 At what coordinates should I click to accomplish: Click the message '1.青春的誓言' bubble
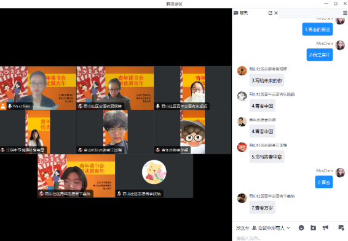pos(317,29)
